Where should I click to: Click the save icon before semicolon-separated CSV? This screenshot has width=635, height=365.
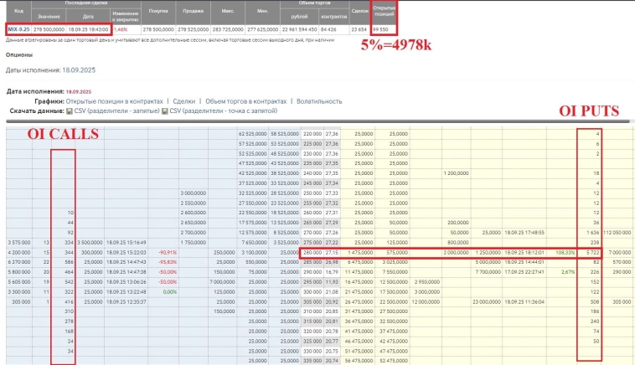(164, 111)
